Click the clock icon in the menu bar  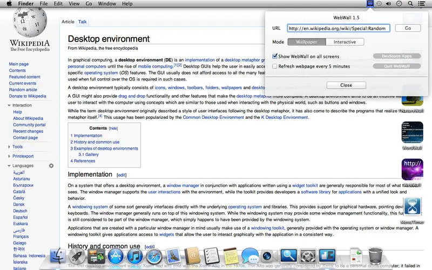coord(399,4)
